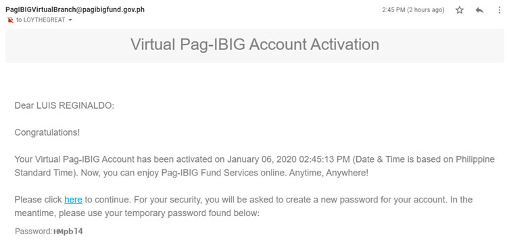Viewport: 507px width, 243px height.
Task: Star this Pag-IBIG activation email
Action: tap(459, 10)
